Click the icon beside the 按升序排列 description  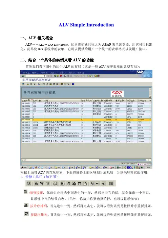[26, 205]
